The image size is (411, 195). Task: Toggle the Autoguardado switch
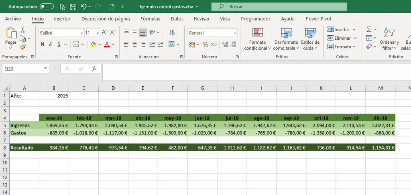47,7
